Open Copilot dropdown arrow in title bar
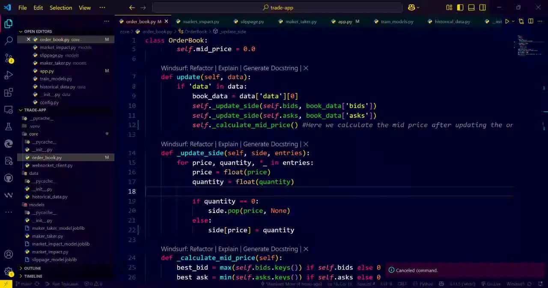The width and height of the screenshot is (548, 288). (418, 8)
